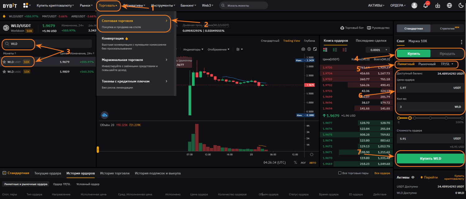466x199 pixels.
Task: Select the Рыночный order type tab
Action: tap(427, 64)
